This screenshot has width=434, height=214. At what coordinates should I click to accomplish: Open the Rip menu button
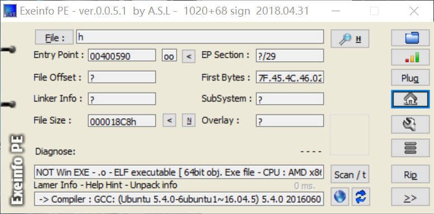coord(410,174)
